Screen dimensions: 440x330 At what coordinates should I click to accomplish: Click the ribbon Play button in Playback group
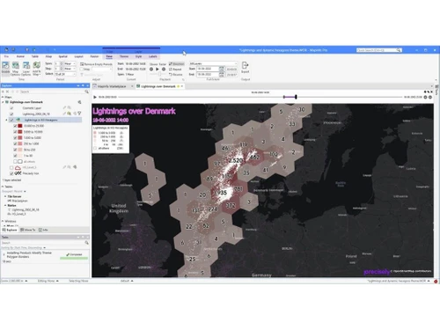158,70
